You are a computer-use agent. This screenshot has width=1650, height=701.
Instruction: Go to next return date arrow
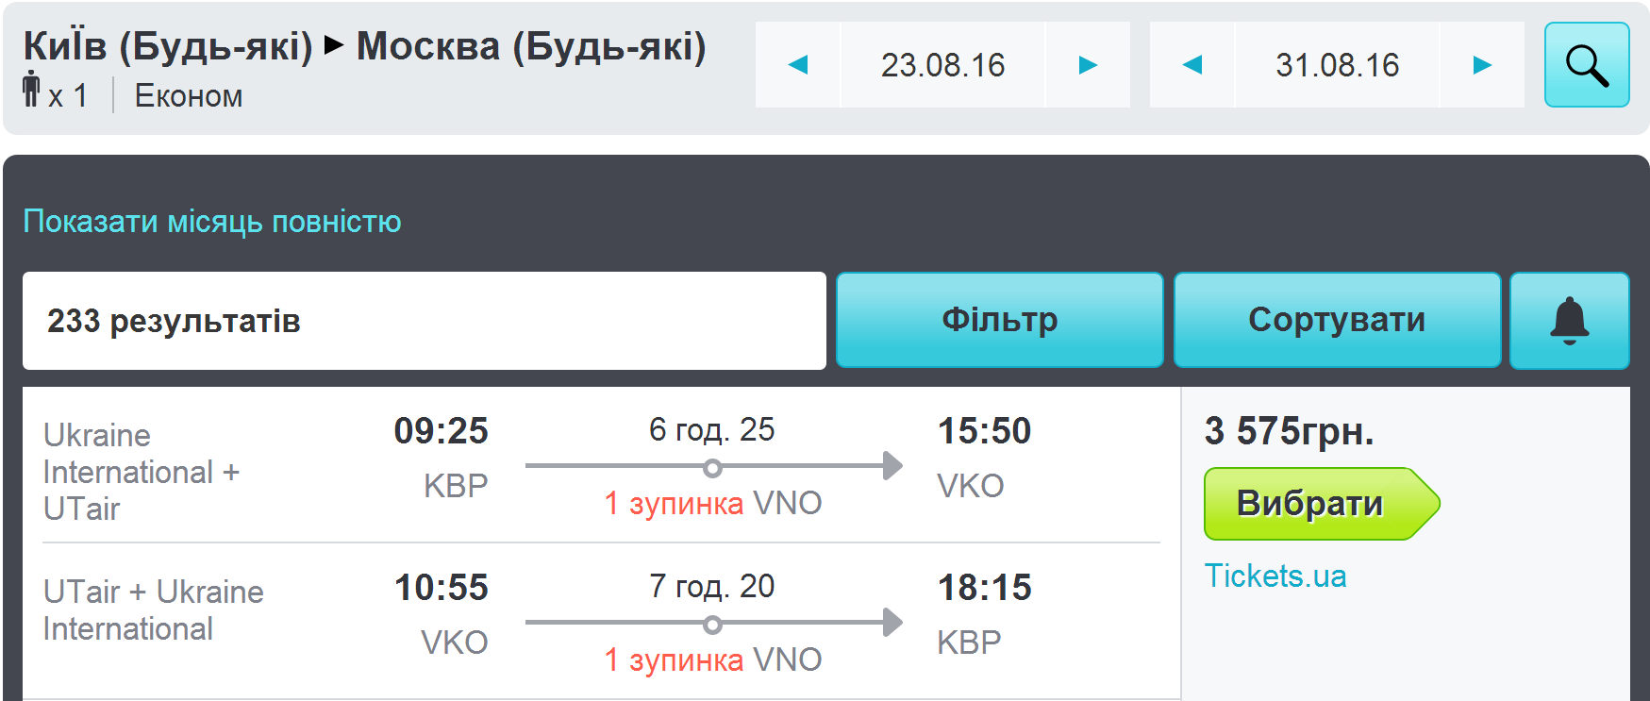pyautogui.click(x=1482, y=65)
